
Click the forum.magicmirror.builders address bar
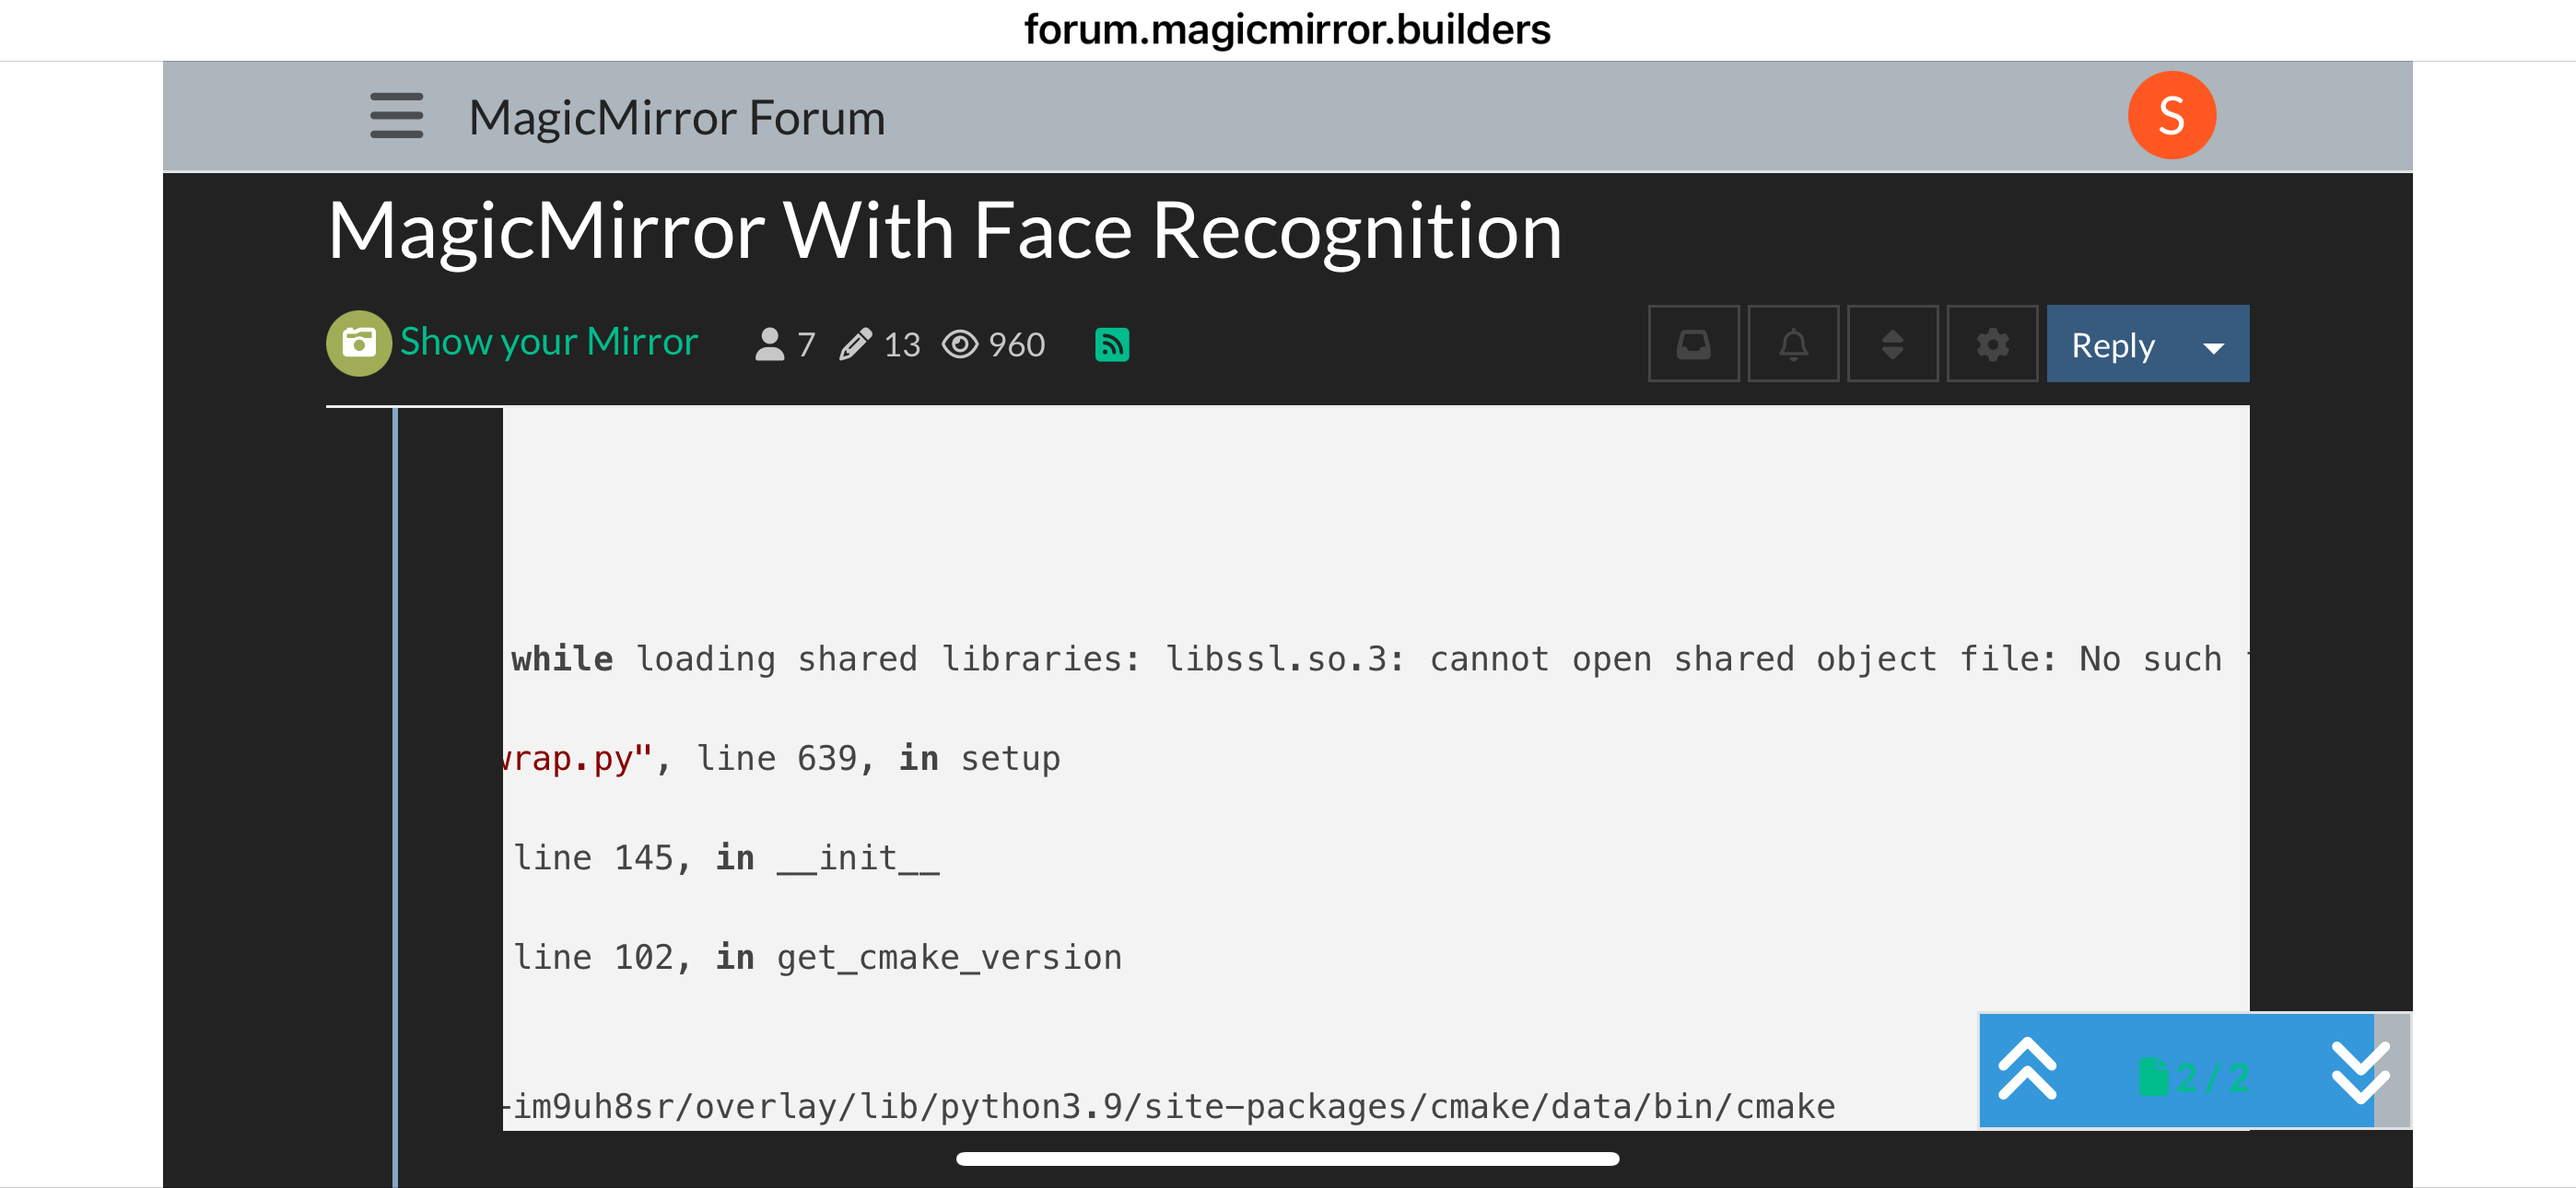pos(1287,29)
